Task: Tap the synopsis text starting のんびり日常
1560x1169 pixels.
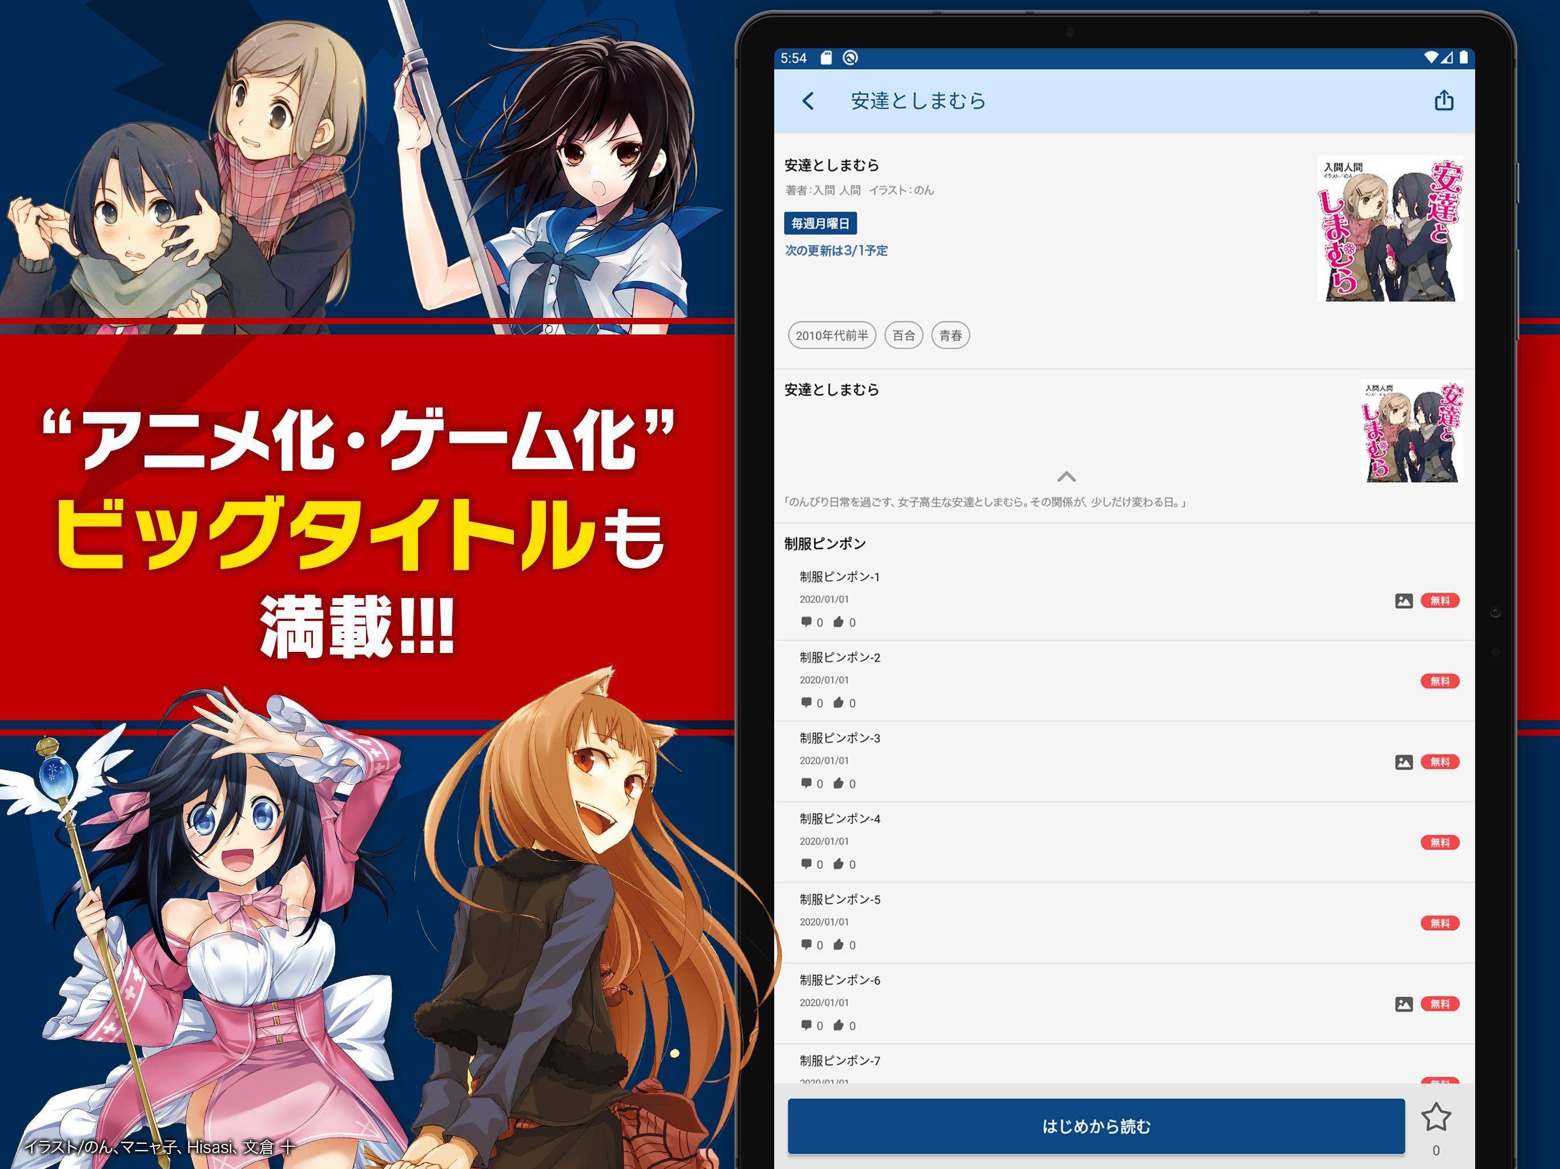Action: pos(985,502)
